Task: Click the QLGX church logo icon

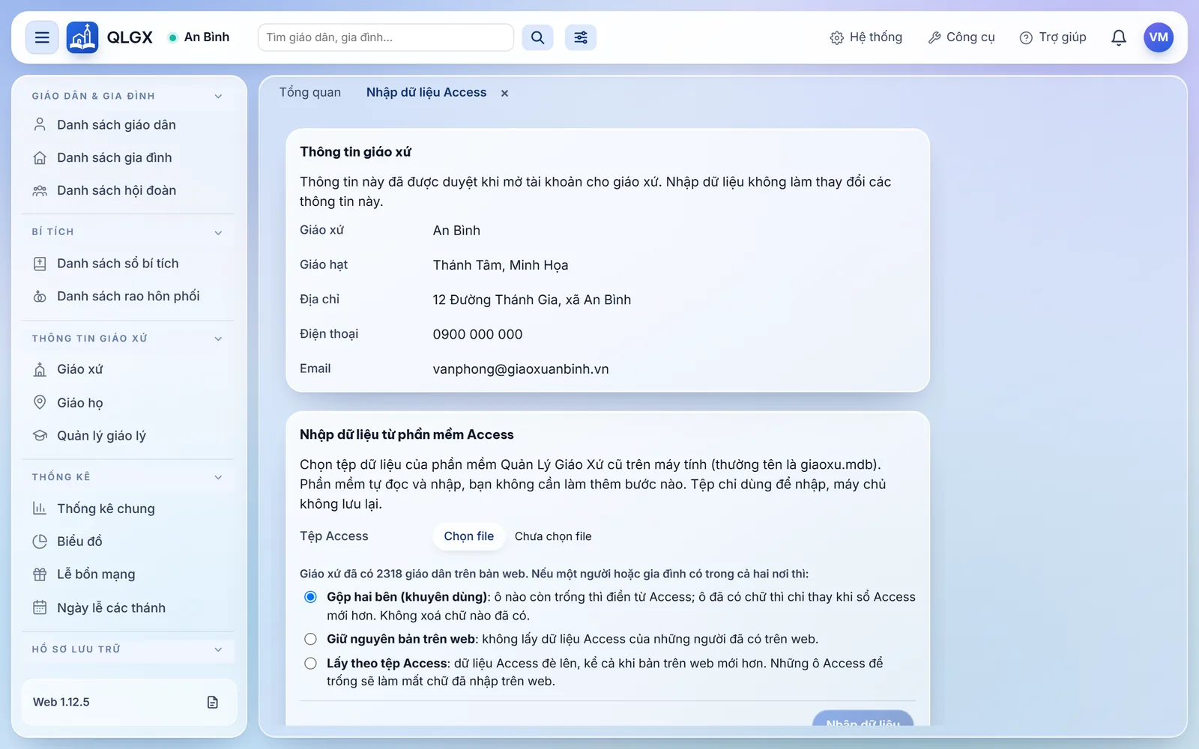Action: 82,37
